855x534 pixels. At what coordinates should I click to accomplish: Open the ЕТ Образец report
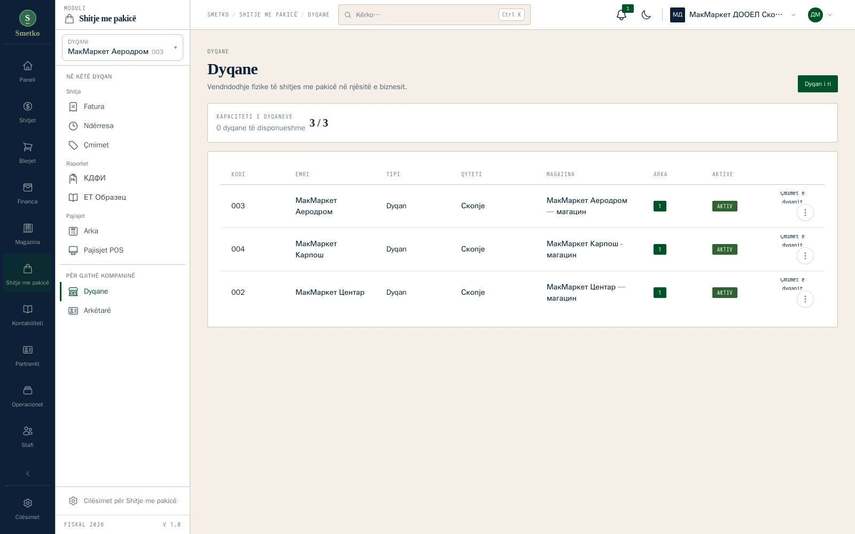pos(122,198)
